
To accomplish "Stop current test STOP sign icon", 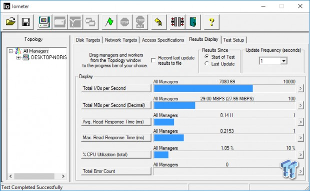I will point(125,22).
